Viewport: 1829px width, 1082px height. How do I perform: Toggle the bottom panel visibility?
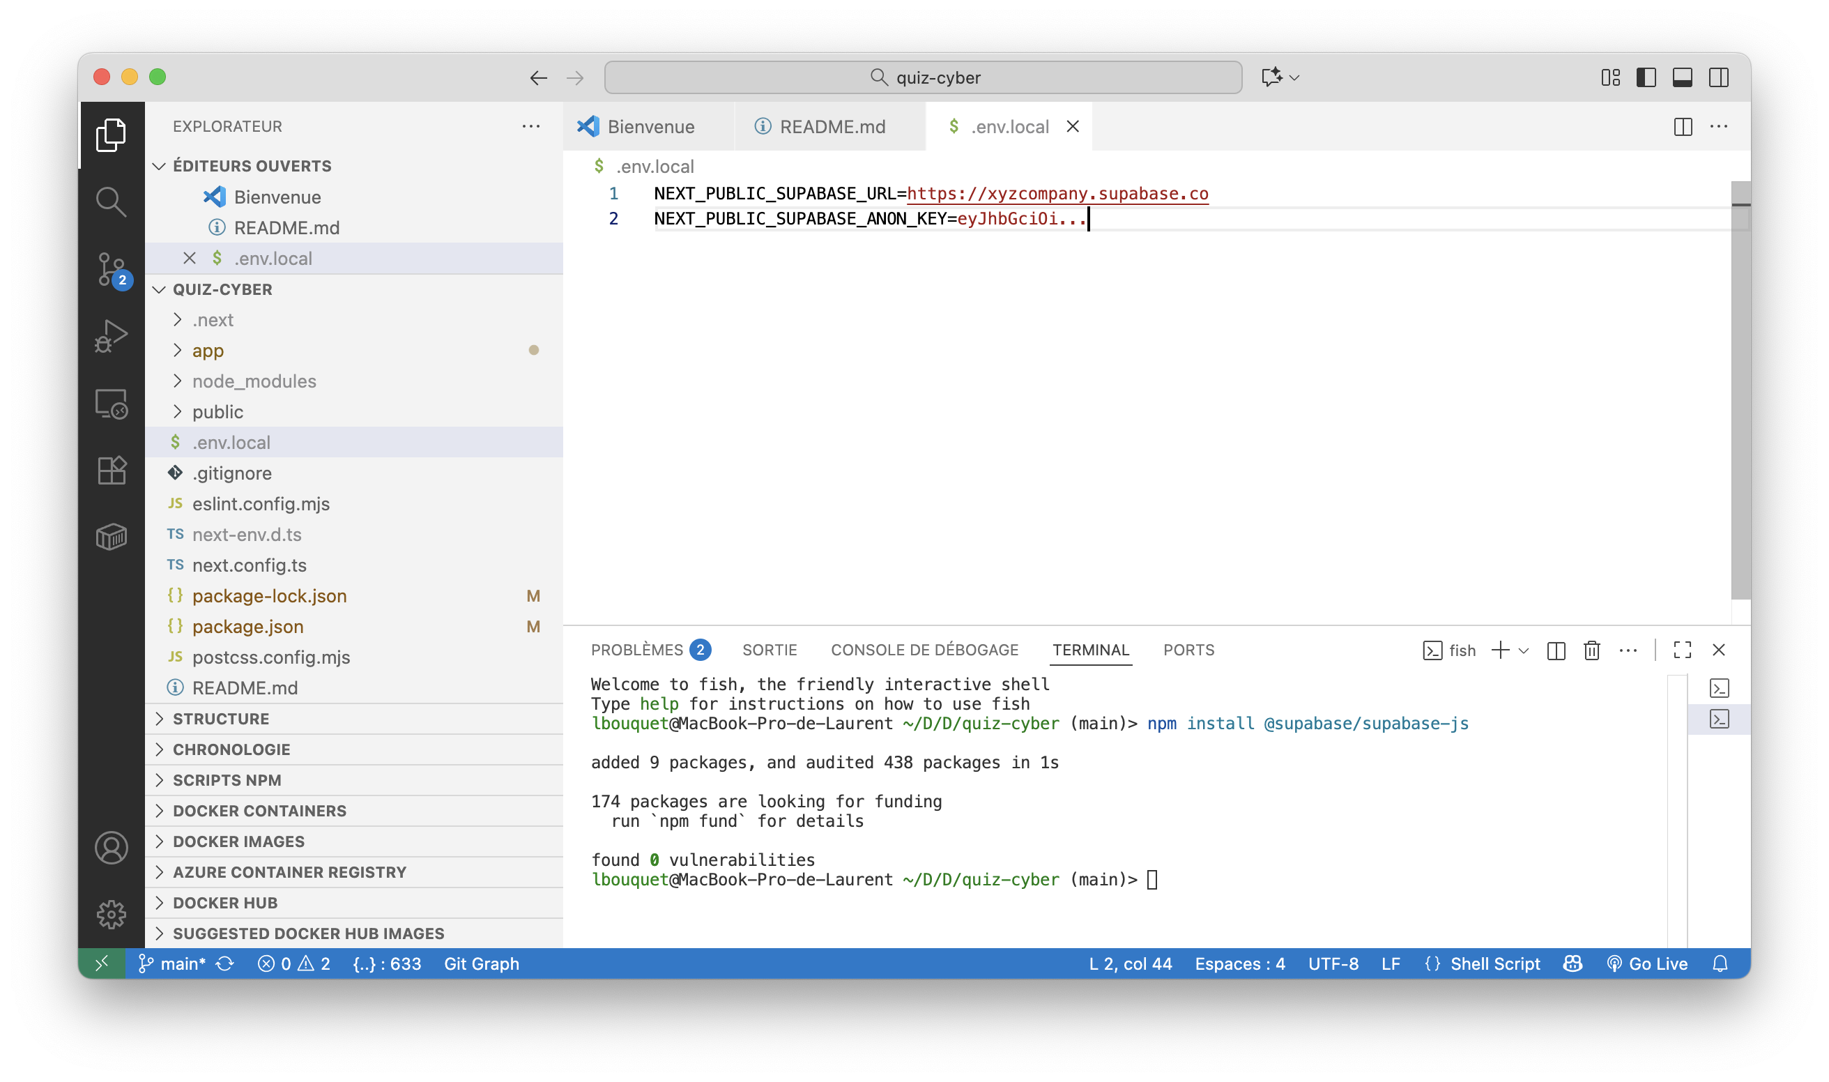pyautogui.click(x=1683, y=77)
